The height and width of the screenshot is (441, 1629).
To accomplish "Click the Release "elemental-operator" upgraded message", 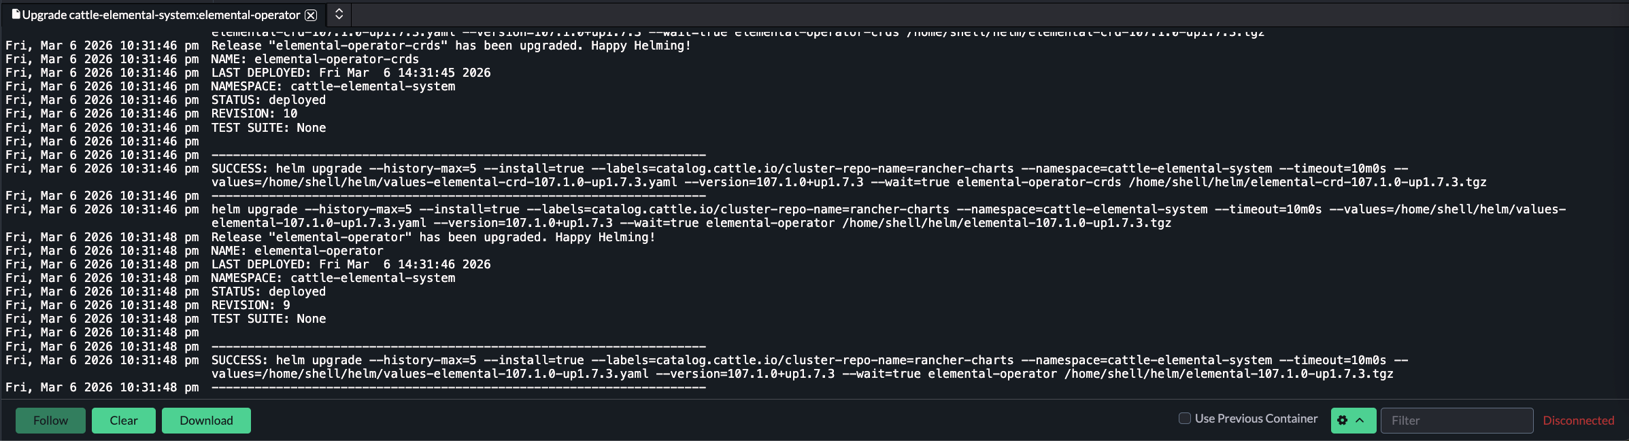I will coord(433,237).
